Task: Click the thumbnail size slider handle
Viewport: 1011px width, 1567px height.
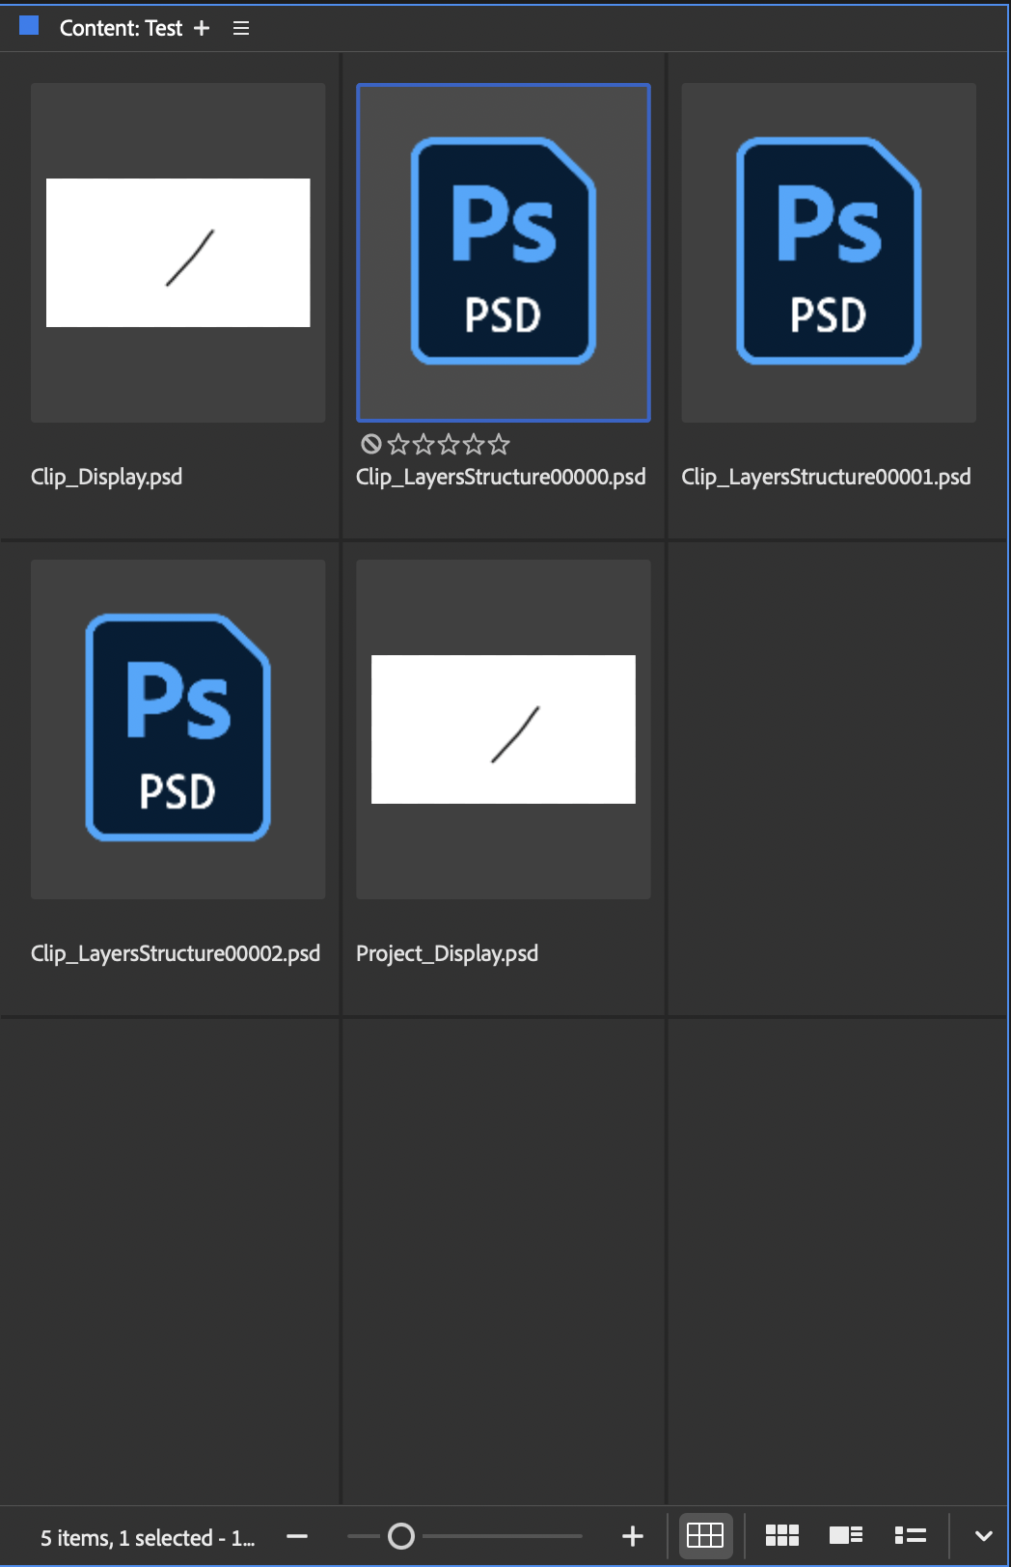Action: 401,1536
